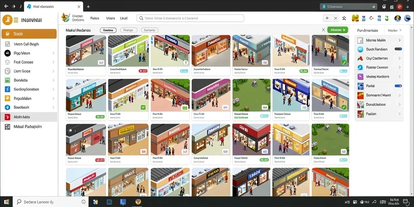Select the highlighted Motvluits sidebar item
Screen dimensions: 414x207
29,117
